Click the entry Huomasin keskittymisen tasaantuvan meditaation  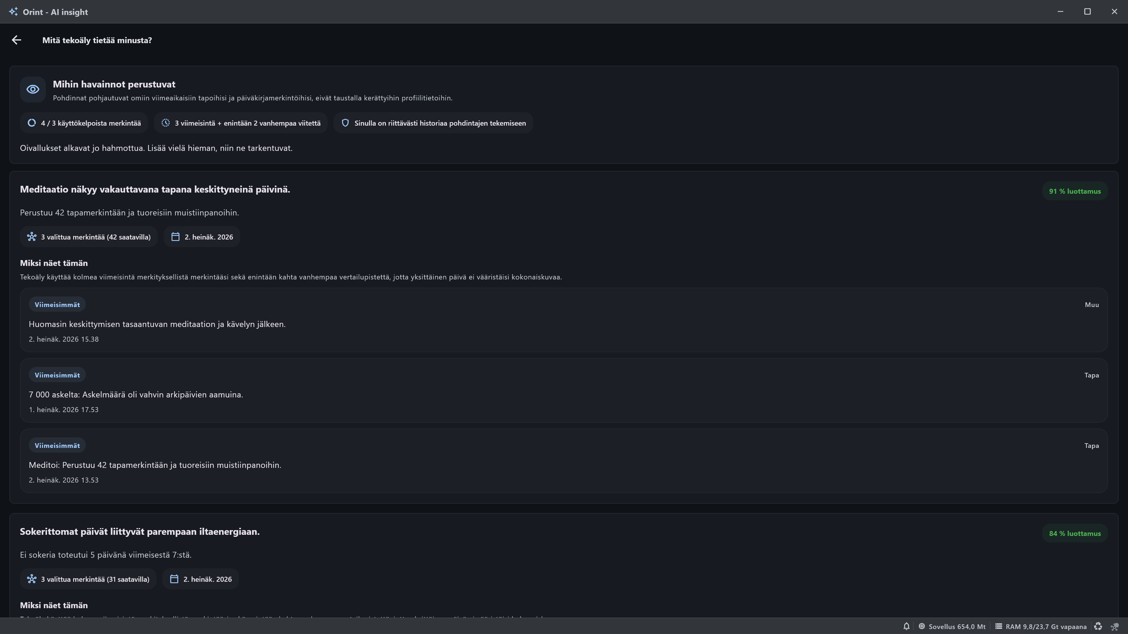click(157, 324)
